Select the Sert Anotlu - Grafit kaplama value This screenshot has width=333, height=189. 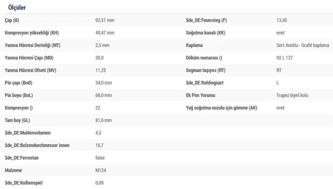coord(303,45)
